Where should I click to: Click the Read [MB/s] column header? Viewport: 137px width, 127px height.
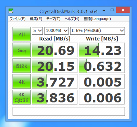[x=55, y=39]
